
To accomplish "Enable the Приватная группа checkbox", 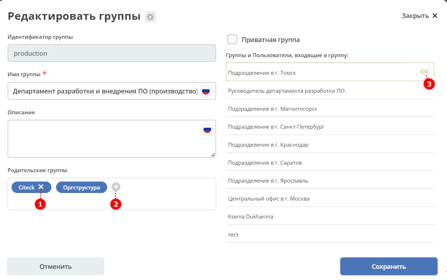I will 232,40.
